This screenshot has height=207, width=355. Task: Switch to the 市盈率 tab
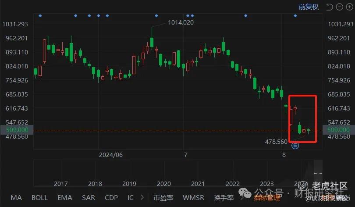point(163,198)
